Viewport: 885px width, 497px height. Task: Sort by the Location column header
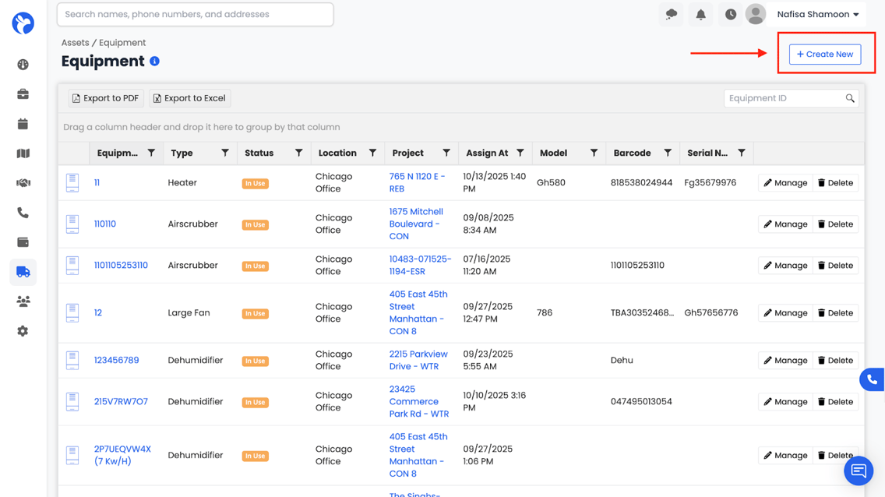pyautogui.click(x=337, y=153)
